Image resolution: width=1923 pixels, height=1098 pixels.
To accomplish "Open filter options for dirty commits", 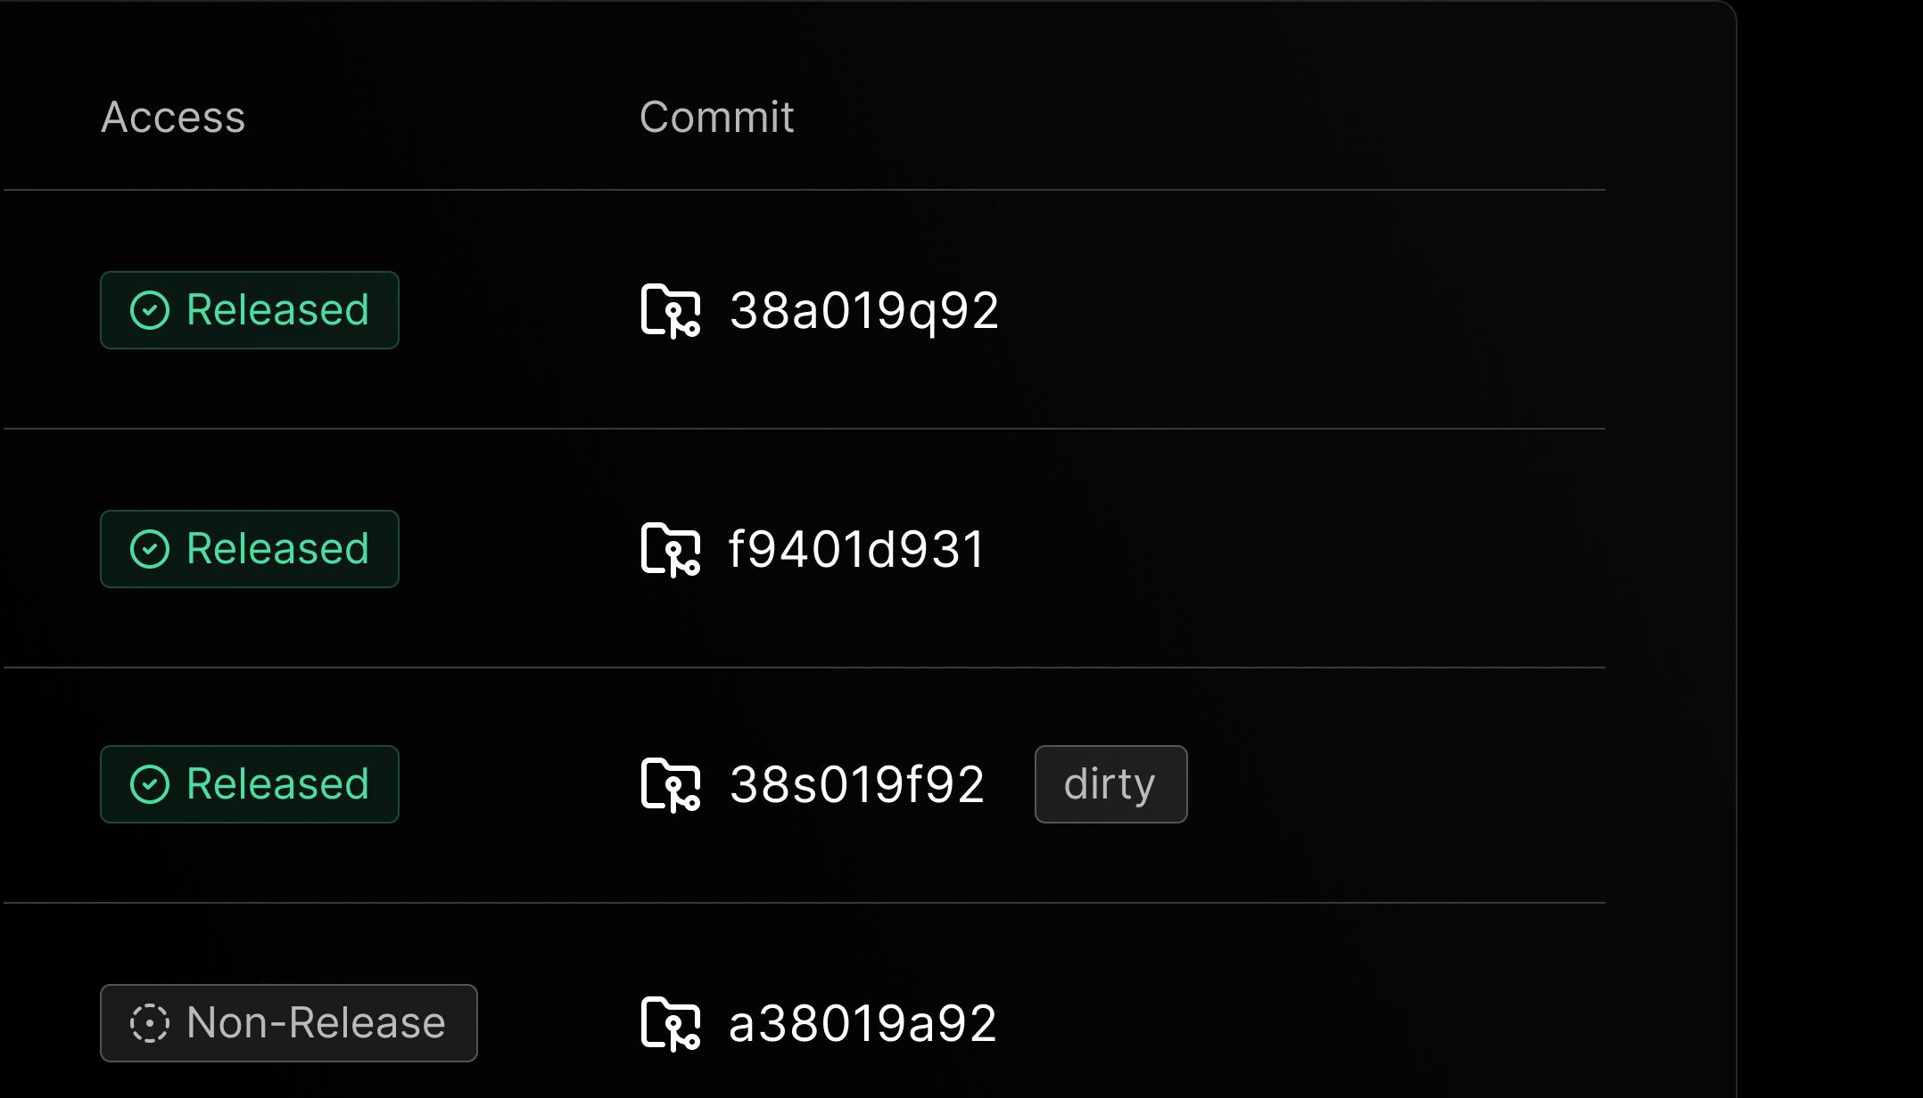I will [x=1110, y=784].
